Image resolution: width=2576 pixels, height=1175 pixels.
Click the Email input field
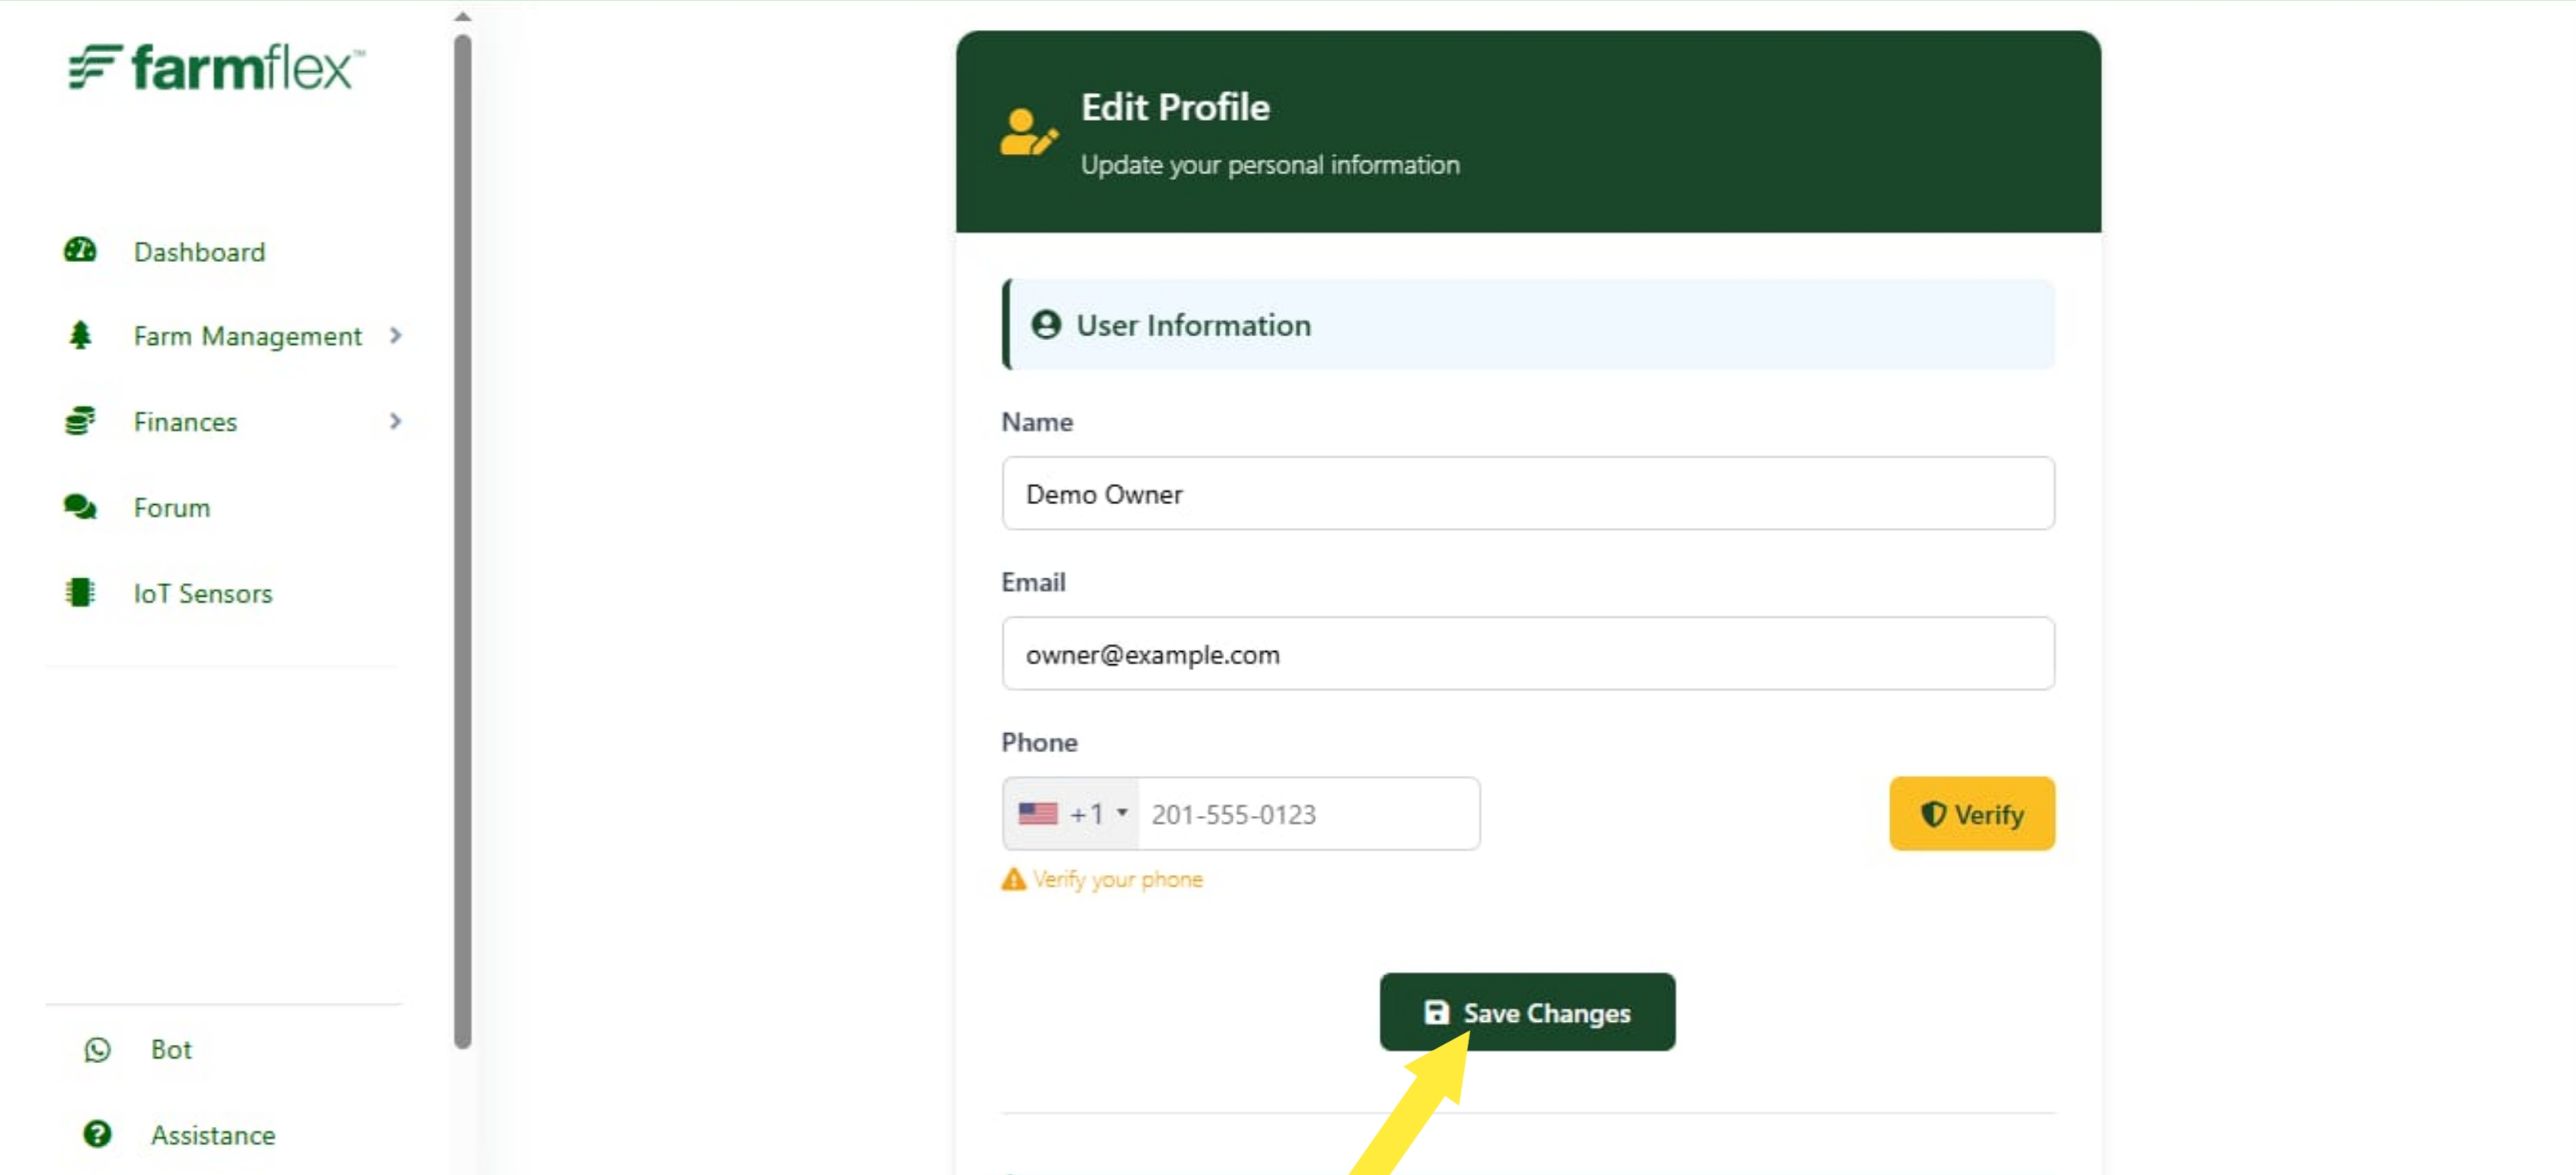pyautogui.click(x=1528, y=653)
